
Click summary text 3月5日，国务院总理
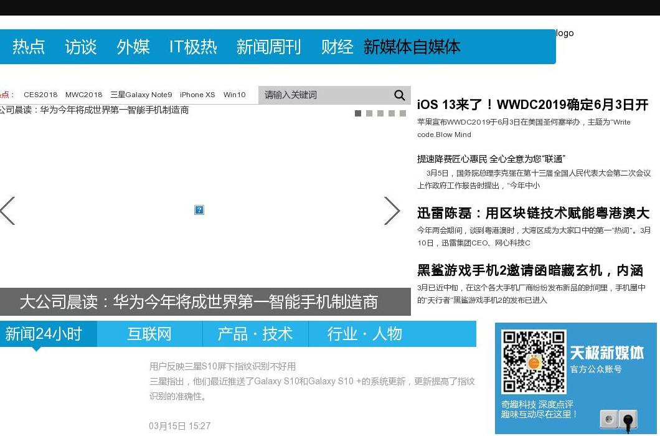click(x=534, y=179)
